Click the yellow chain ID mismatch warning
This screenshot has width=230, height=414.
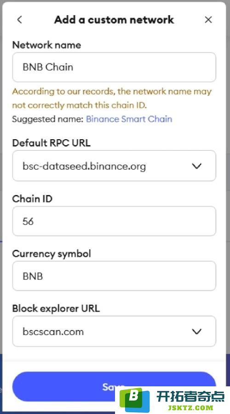[112, 98]
